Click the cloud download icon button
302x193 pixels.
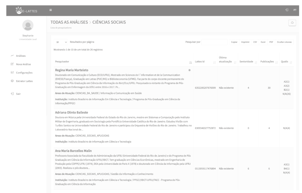pyautogui.click(x=292, y=23)
